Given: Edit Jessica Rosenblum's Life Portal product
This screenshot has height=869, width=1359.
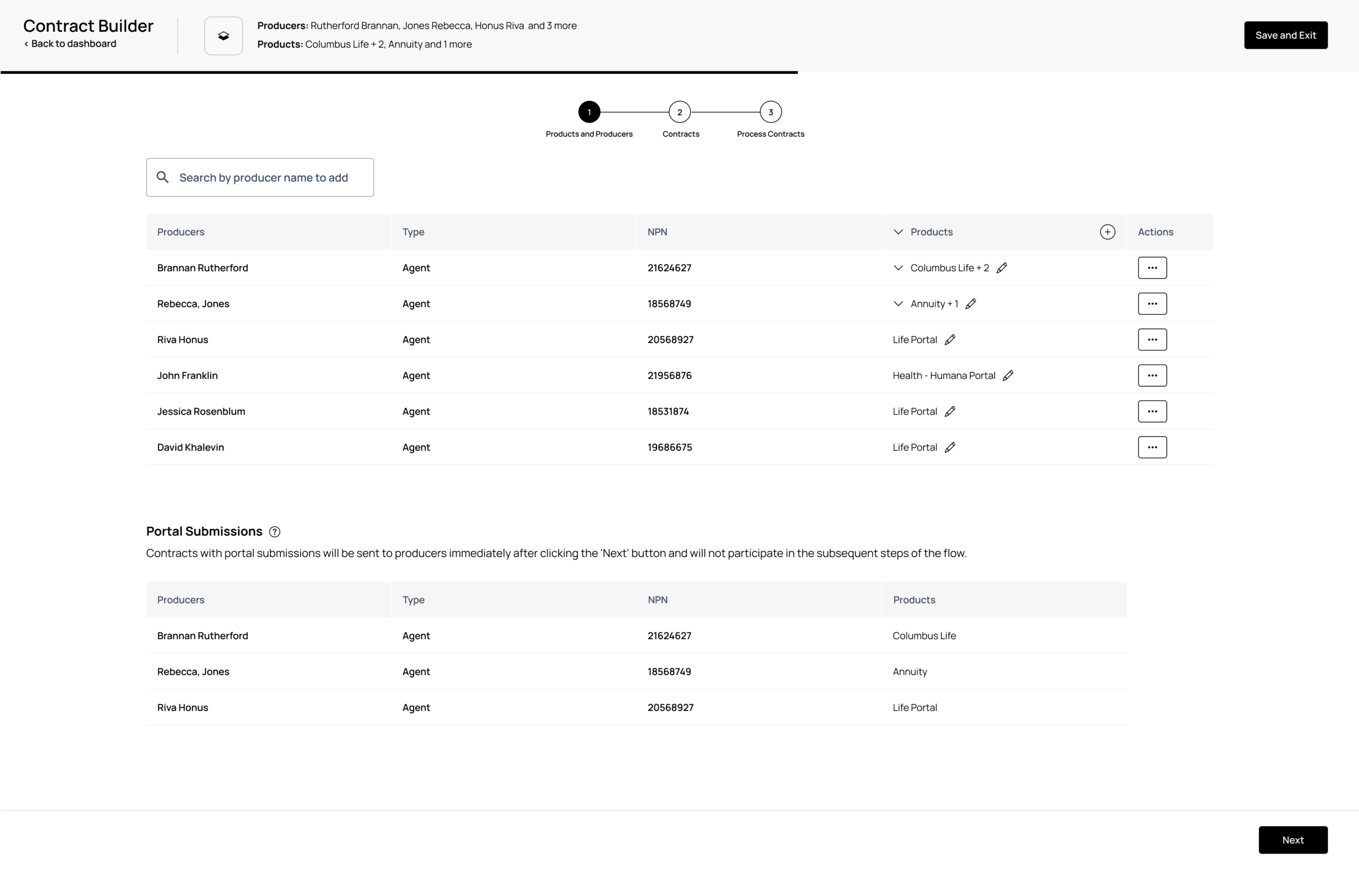Looking at the screenshot, I should [x=950, y=411].
